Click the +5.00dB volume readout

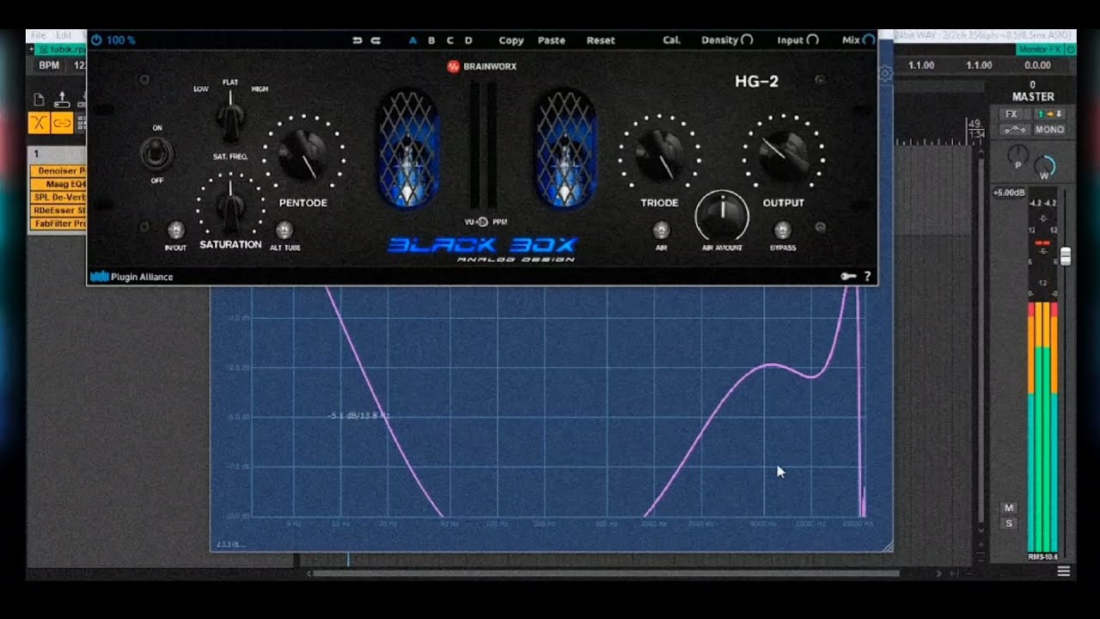(x=1008, y=193)
